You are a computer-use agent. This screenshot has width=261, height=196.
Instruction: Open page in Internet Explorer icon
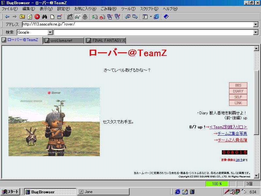pos(156,17)
